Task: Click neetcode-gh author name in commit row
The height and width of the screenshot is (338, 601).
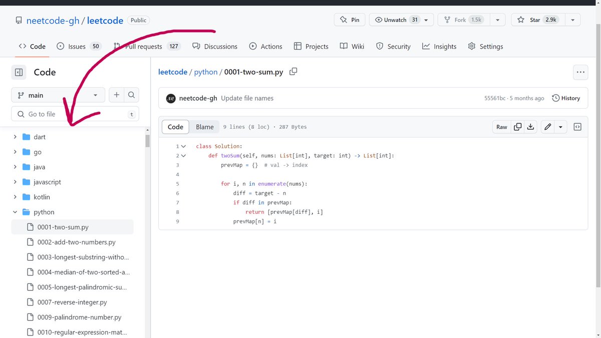Action: click(x=198, y=98)
